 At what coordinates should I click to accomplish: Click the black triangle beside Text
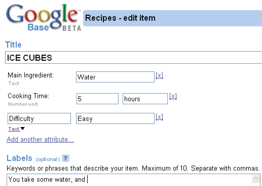[x=23, y=129]
